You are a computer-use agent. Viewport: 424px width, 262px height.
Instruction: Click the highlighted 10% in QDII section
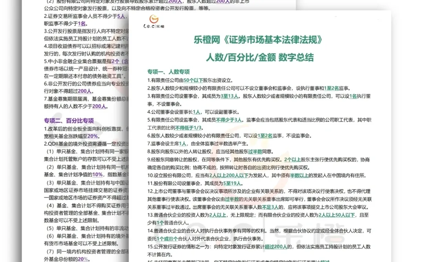(x=98, y=174)
